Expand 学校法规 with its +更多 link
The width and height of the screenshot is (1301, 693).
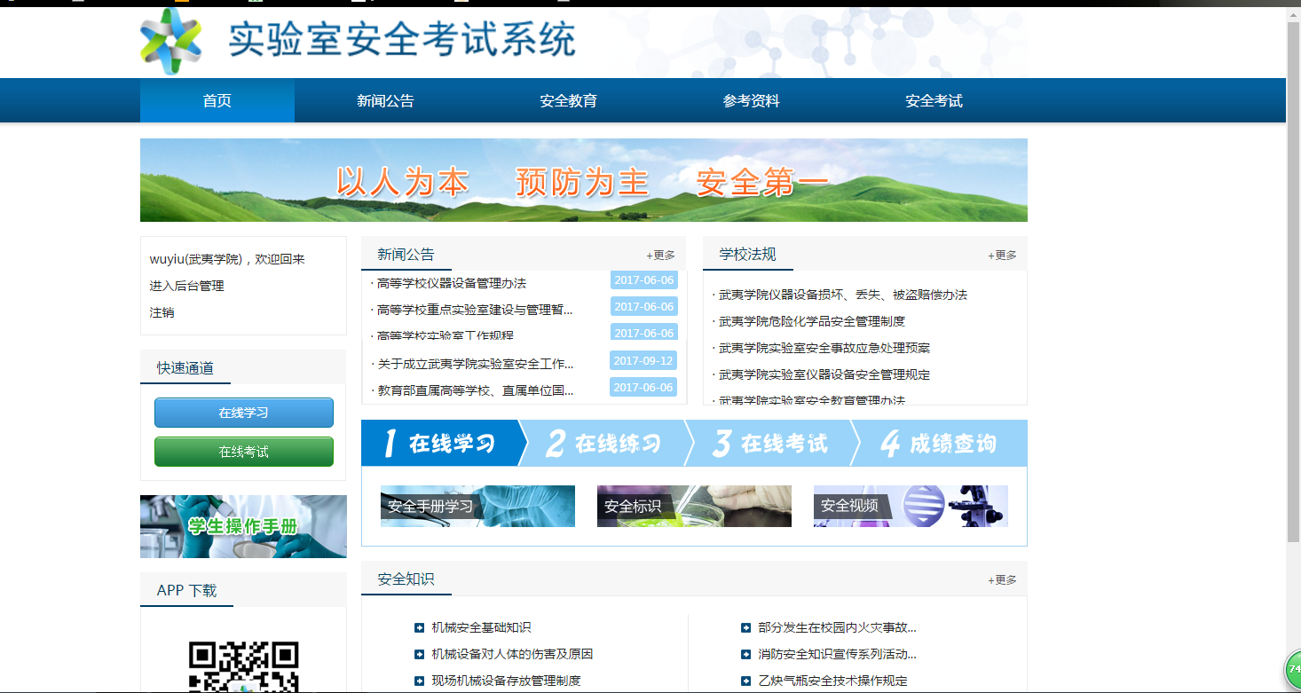point(1002,256)
